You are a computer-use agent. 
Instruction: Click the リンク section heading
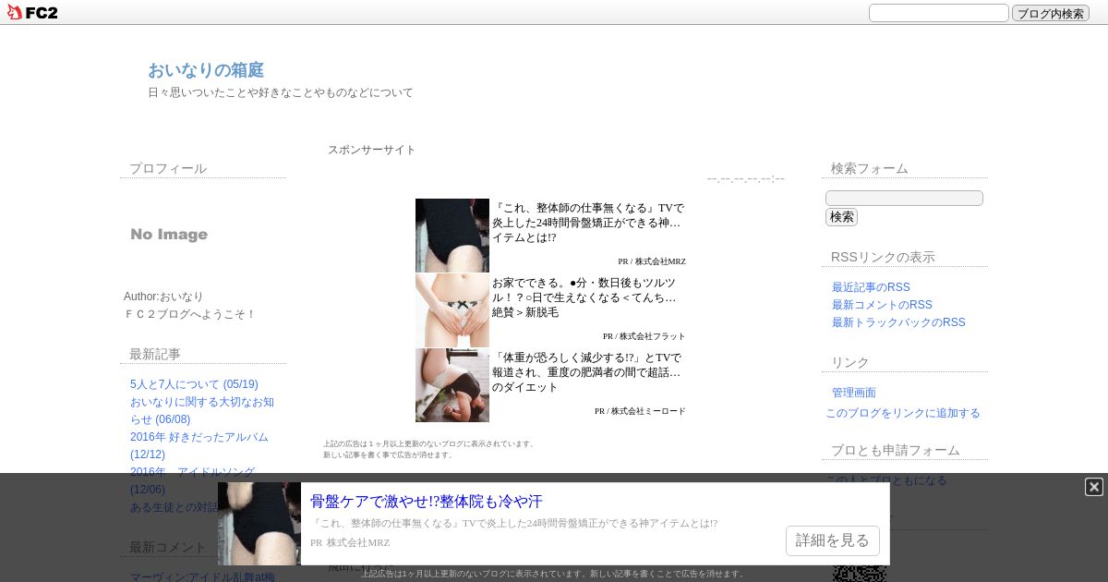click(x=850, y=362)
